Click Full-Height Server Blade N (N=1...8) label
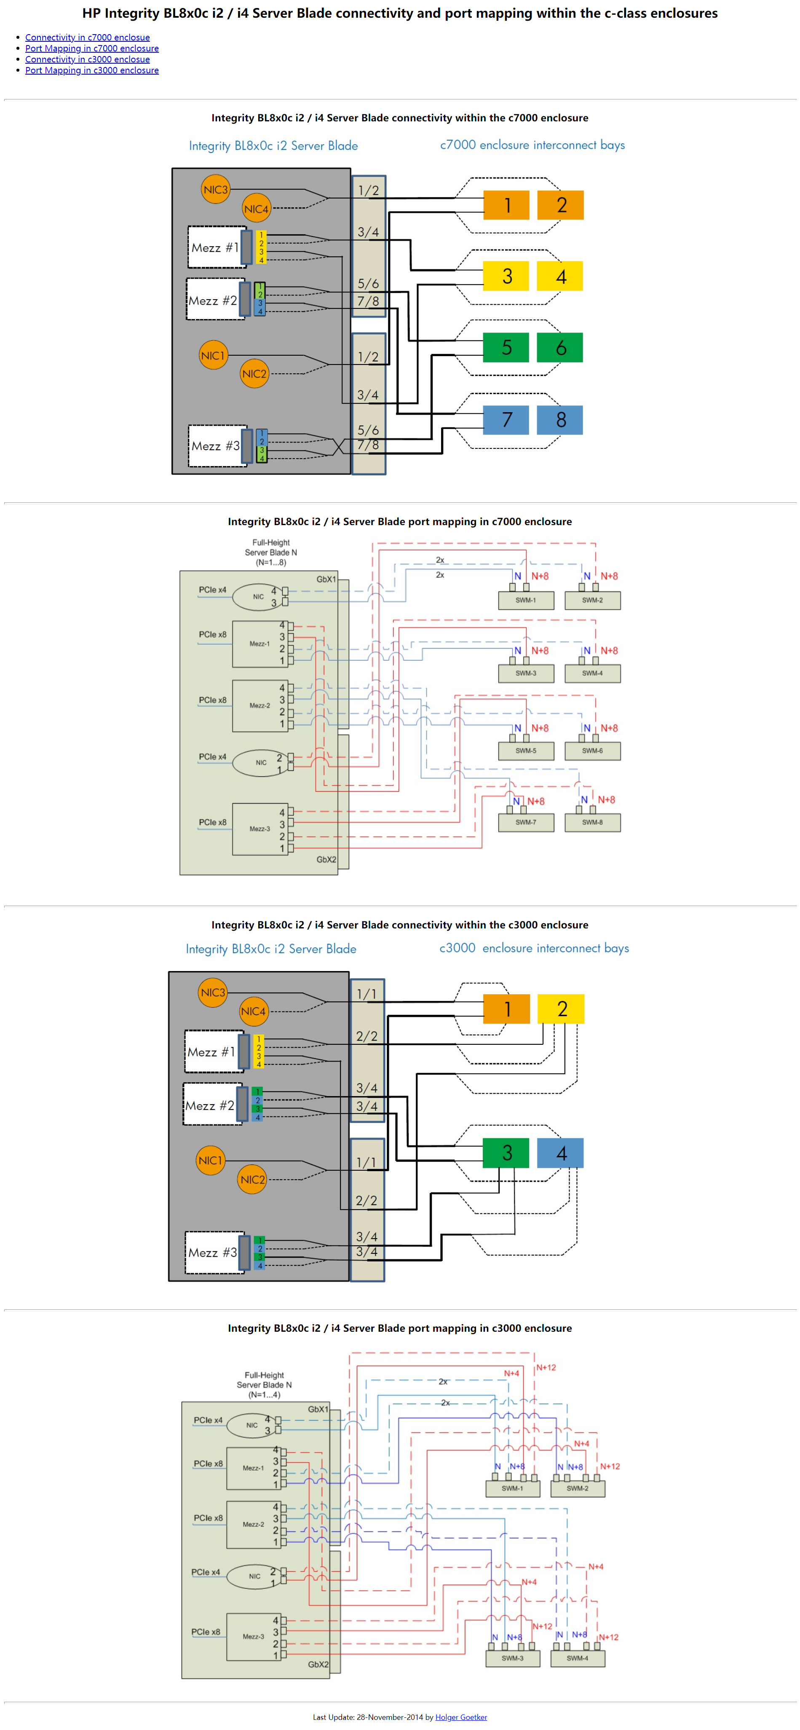The height and width of the screenshot is (1730, 800). [271, 553]
